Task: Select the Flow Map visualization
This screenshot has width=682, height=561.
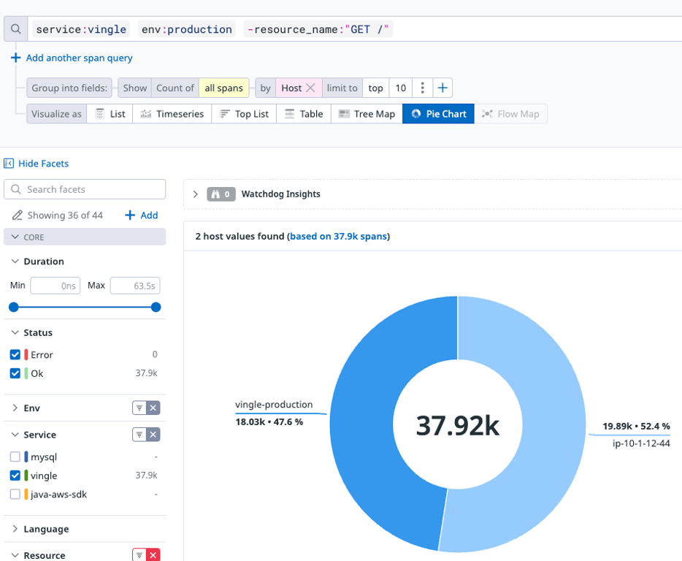Action: click(x=510, y=114)
